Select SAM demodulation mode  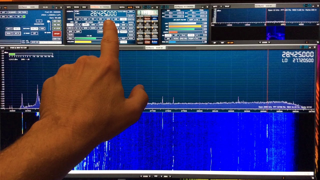85,19
